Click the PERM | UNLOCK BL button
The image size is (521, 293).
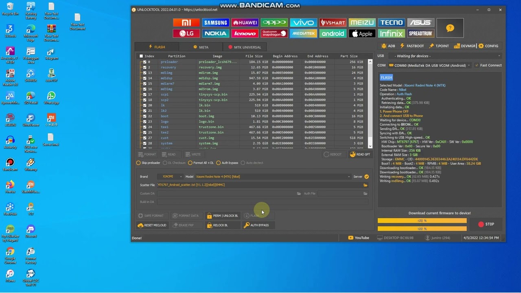tap(222, 216)
